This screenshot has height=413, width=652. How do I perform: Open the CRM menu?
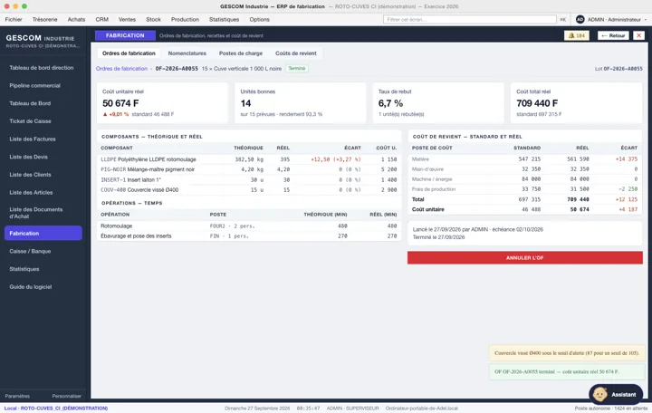(x=101, y=20)
